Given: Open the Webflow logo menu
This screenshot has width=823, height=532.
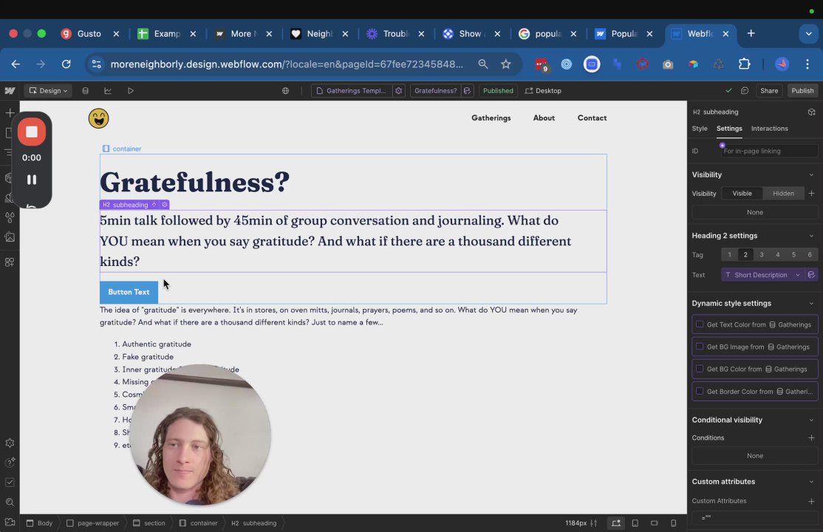Looking at the screenshot, I should pyautogui.click(x=10, y=90).
